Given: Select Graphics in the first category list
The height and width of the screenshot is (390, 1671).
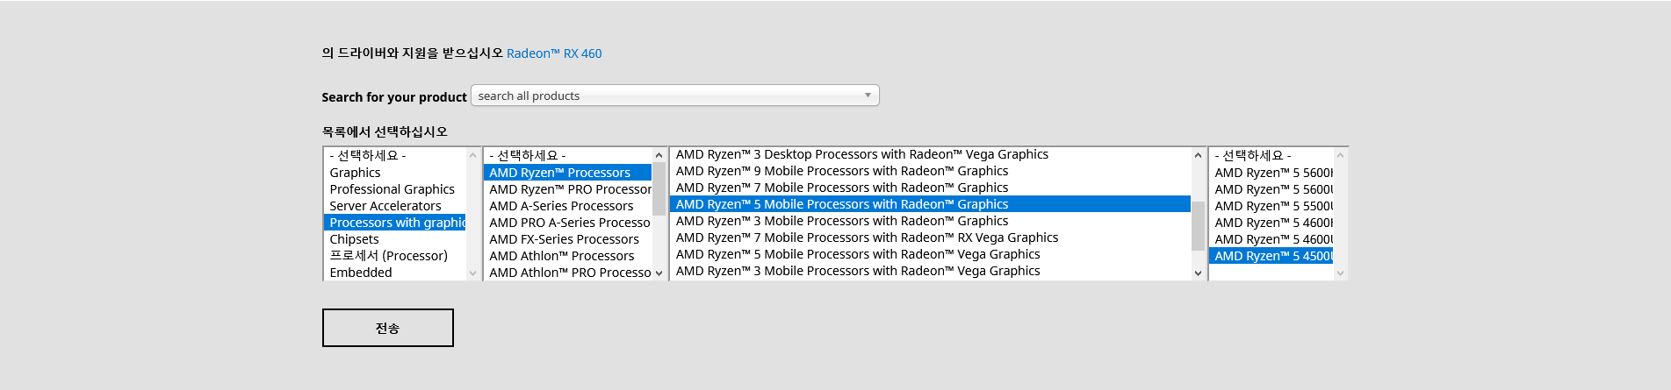Looking at the screenshot, I should [x=394, y=173].
